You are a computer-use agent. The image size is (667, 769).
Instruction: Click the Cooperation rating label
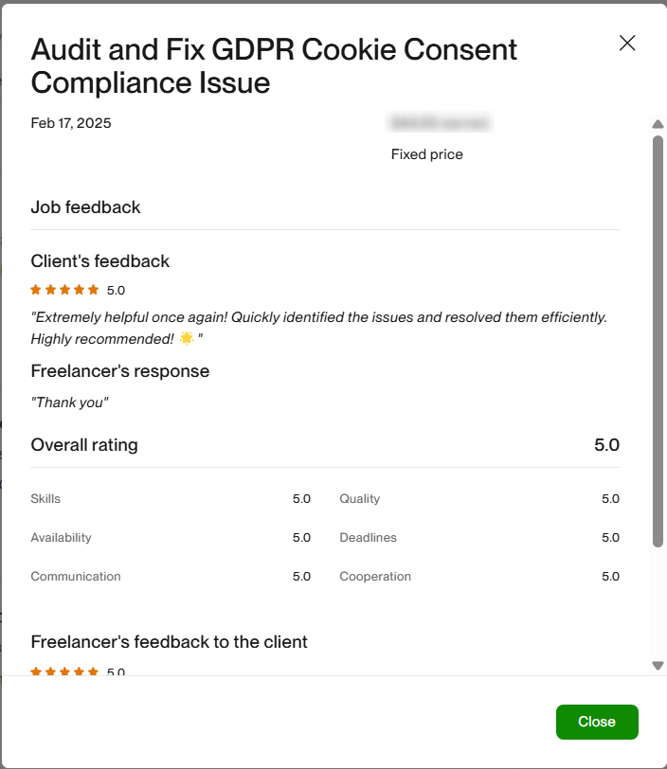click(x=375, y=577)
